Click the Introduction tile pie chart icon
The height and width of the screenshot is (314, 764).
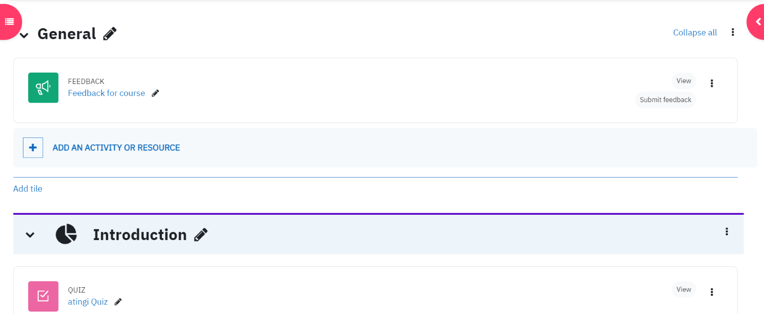pyautogui.click(x=66, y=234)
